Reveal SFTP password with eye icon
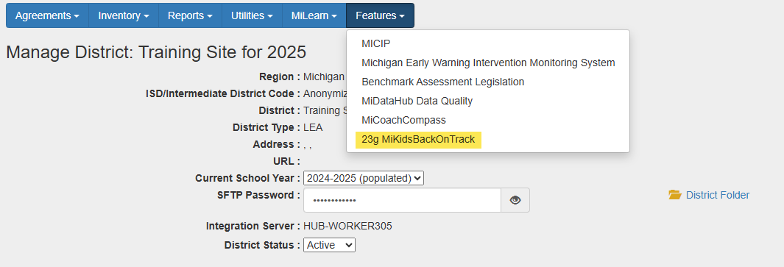Screen dimensions: 784x267 coord(515,200)
